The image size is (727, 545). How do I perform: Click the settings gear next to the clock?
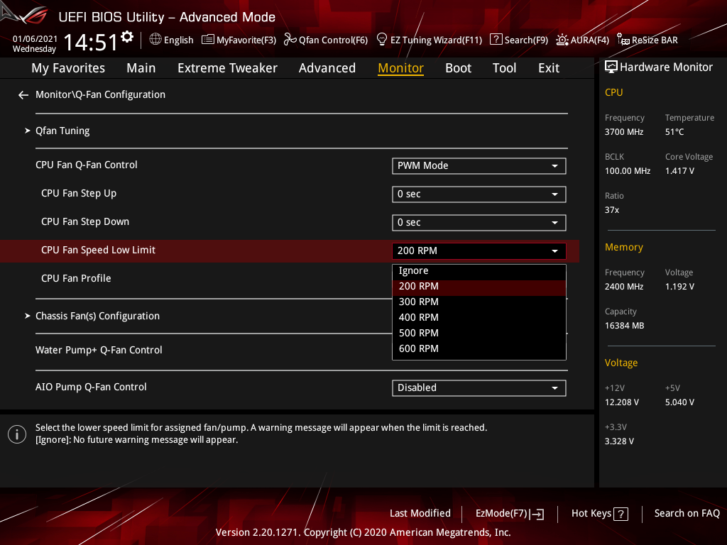pyautogui.click(x=127, y=37)
